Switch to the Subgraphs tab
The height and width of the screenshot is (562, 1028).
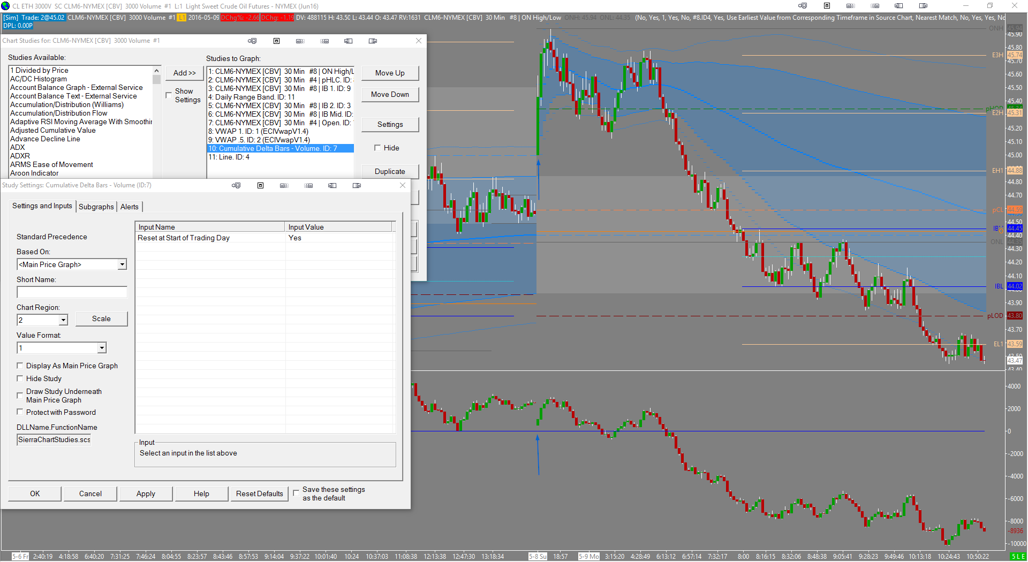[x=96, y=207]
